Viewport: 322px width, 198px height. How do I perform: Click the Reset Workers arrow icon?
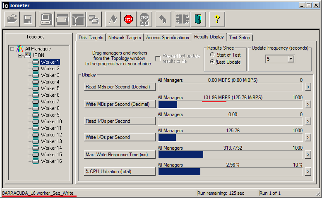point(162,19)
